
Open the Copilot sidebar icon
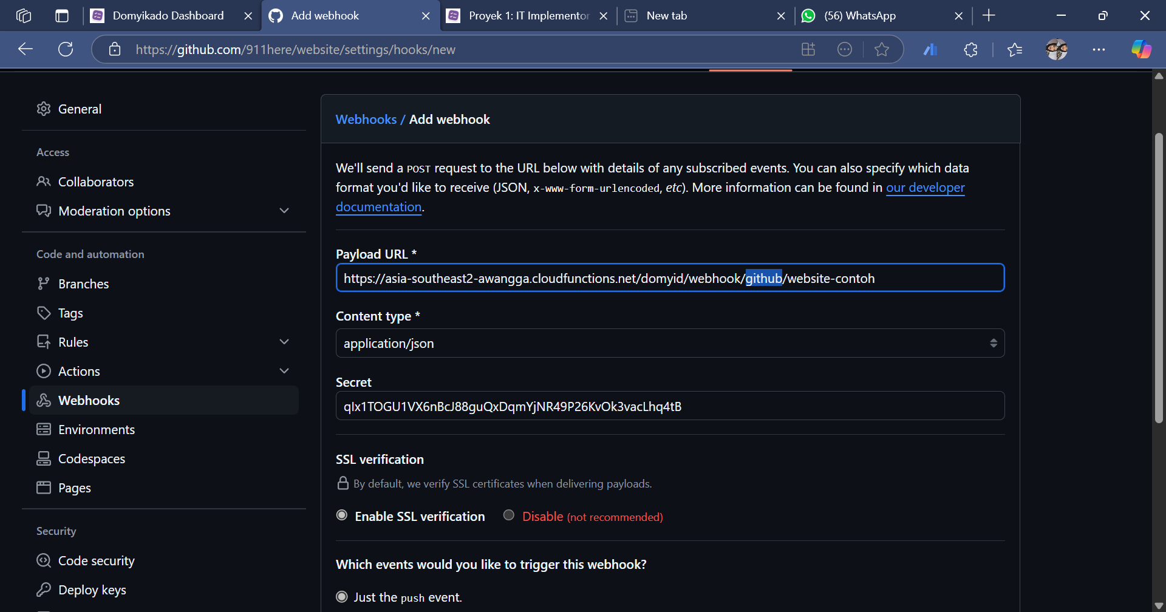1141,49
